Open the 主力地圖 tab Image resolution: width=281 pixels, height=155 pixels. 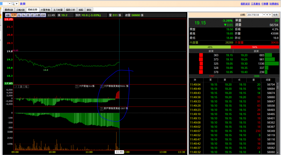(58, 10)
